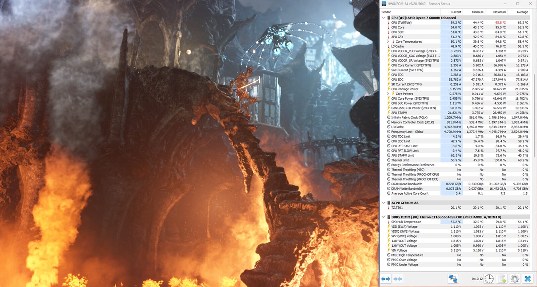Viewport: 537px width, 287px height.
Task: Open the remote network monitors icon
Action: coord(453,279)
